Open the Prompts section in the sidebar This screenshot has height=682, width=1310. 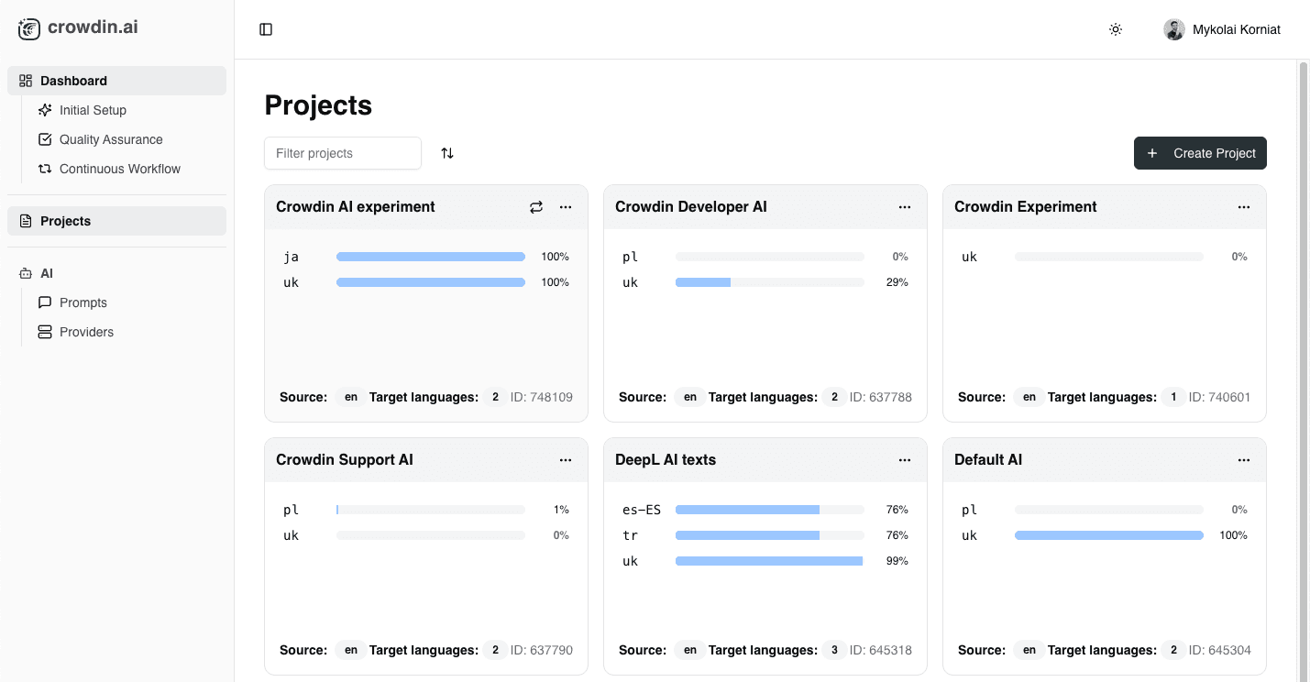(83, 302)
